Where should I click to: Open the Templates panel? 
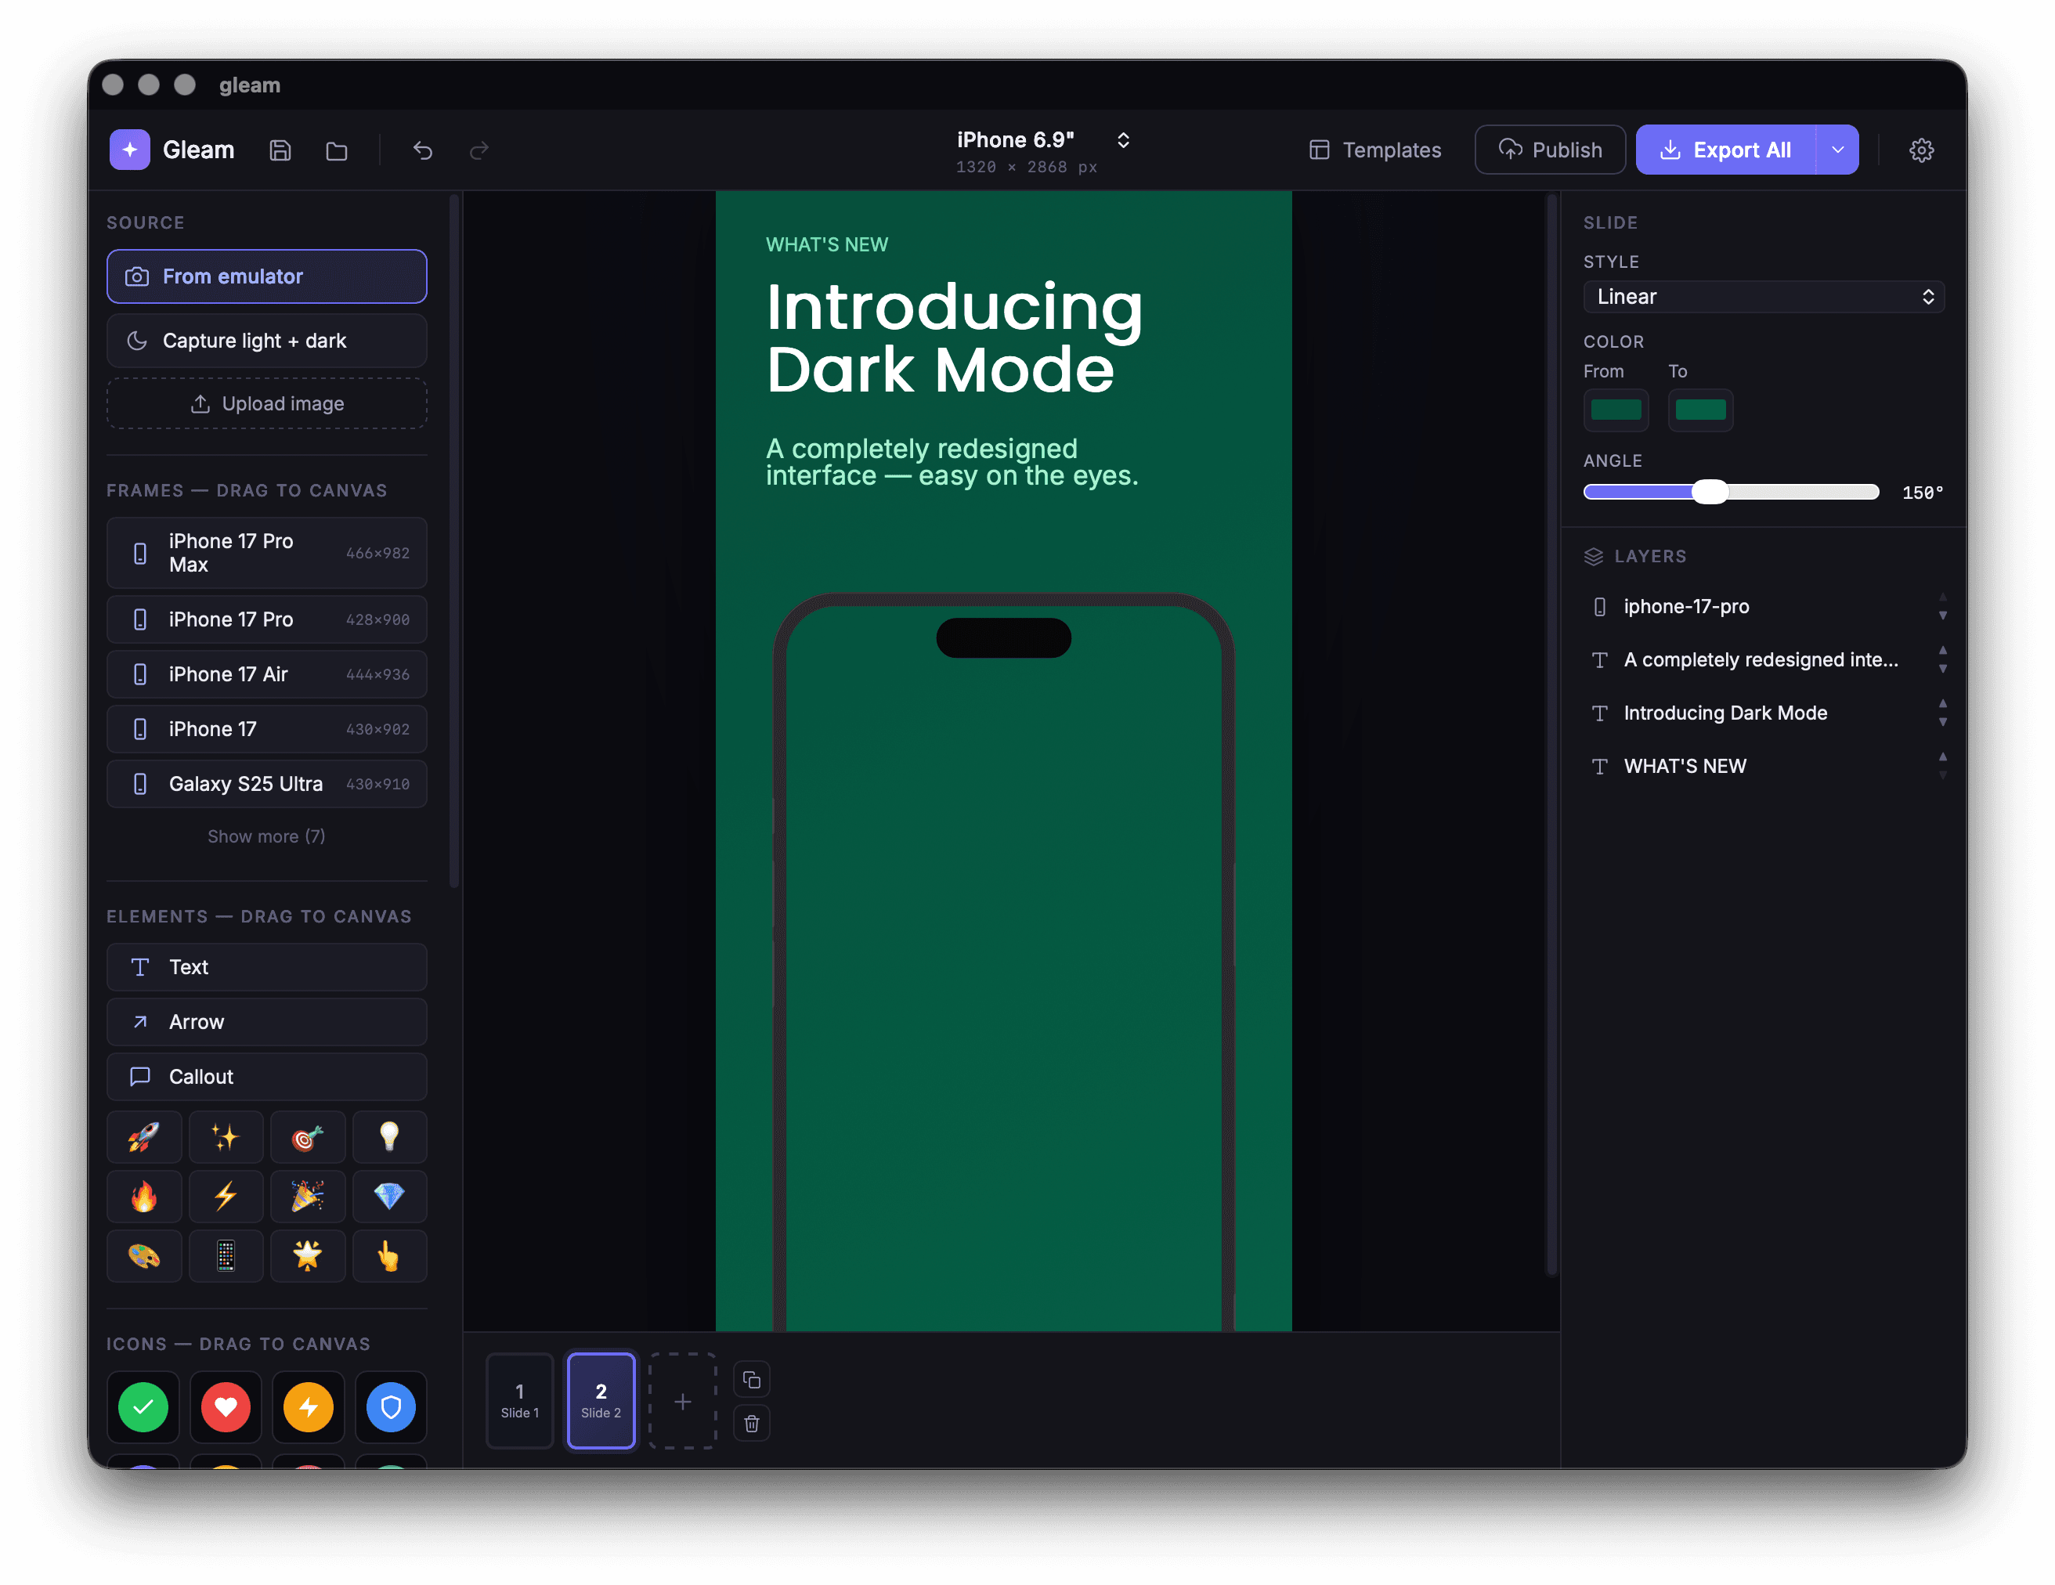coord(1374,150)
